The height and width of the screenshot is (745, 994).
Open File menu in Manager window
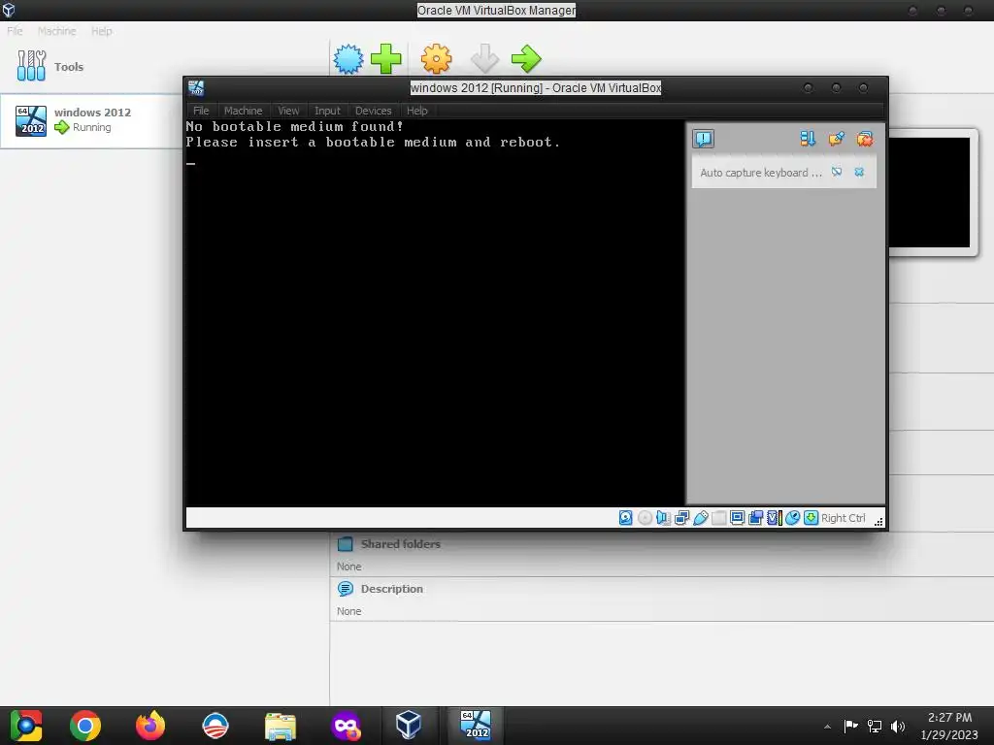[15, 31]
